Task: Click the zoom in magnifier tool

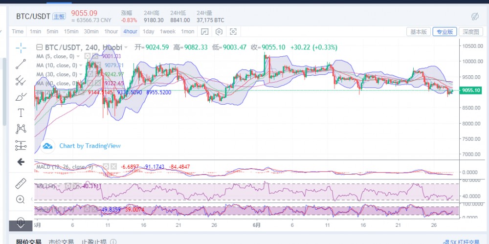Action: click(x=21, y=200)
